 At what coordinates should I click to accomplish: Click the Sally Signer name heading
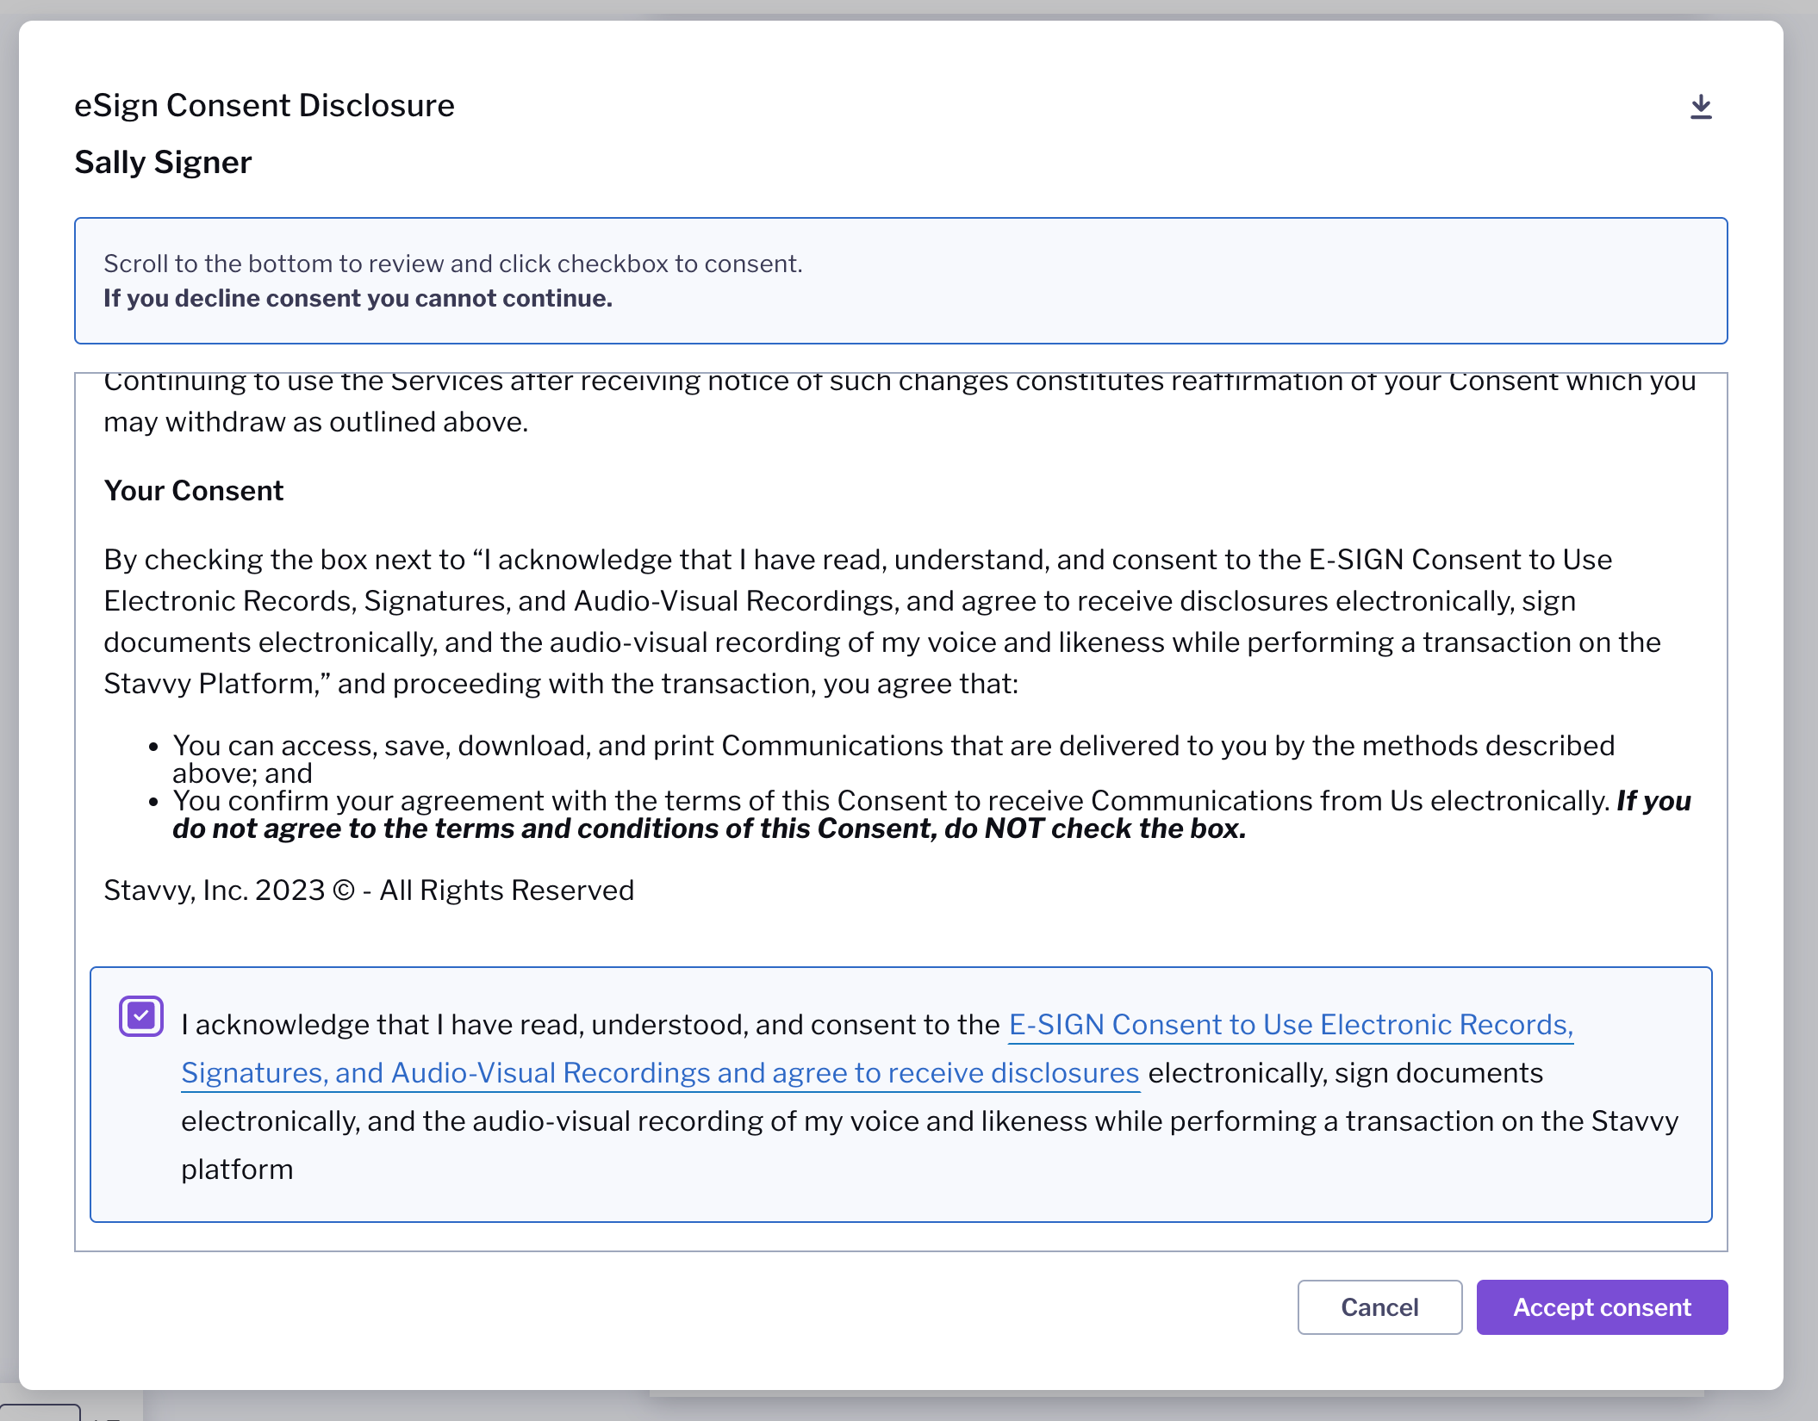(x=163, y=162)
